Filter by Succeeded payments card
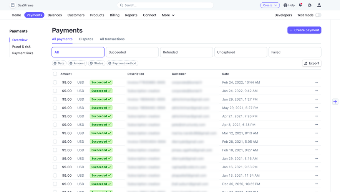 coord(132,52)
